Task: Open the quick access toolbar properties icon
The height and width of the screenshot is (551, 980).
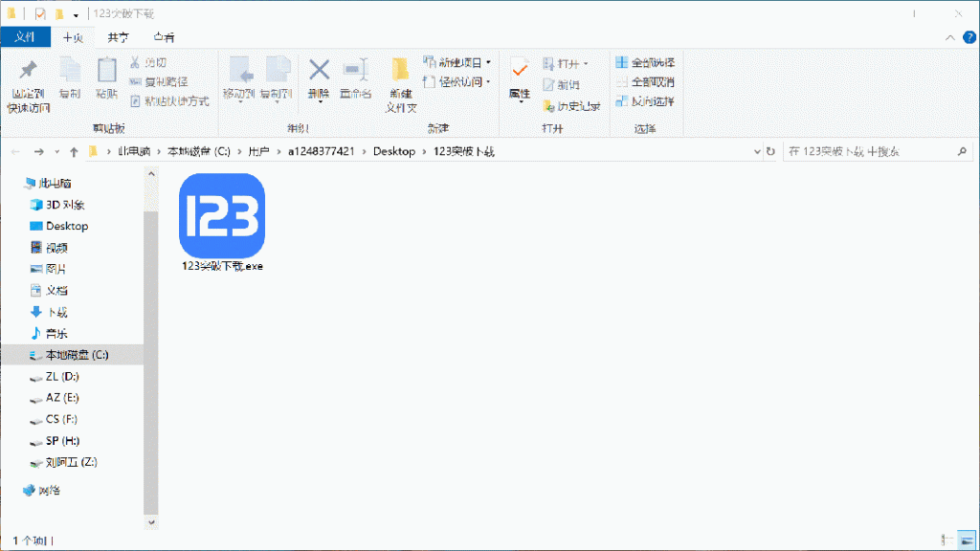Action: (40, 13)
